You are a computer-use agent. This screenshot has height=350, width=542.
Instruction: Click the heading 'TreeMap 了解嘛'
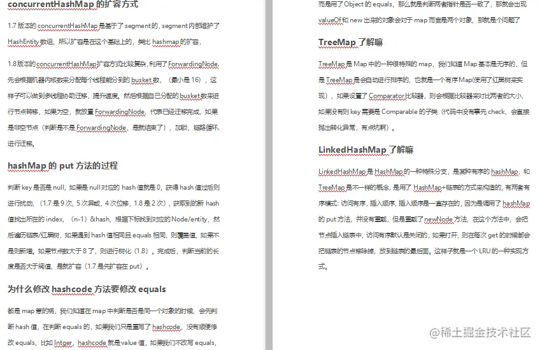tap(350, 43)
